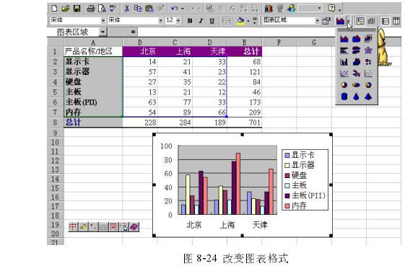Screen dimensions: 405x266
Task: Expand the Name Box 图表区域 dropdown
Action: [x=103, y=32]
